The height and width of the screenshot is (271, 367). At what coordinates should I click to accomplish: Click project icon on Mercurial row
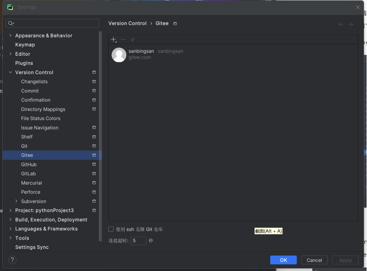pyautogui.click(x=94, y=183)
